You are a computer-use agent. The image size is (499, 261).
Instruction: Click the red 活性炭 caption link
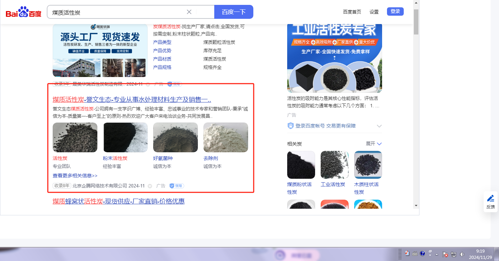60,158
